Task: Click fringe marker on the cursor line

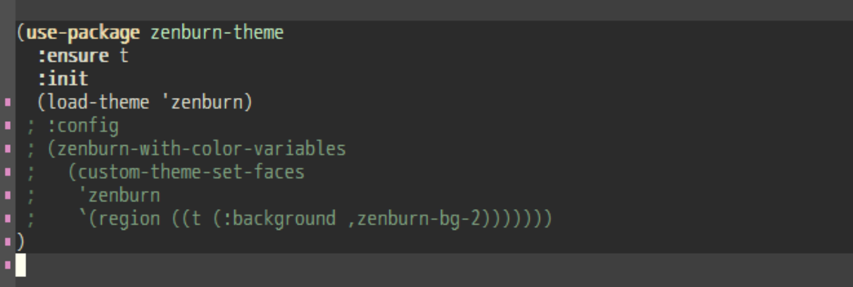Action: pyautogui.click(x=8, y=265)
